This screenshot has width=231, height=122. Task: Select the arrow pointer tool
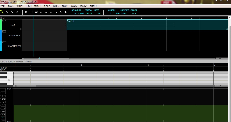click(2, 12)
